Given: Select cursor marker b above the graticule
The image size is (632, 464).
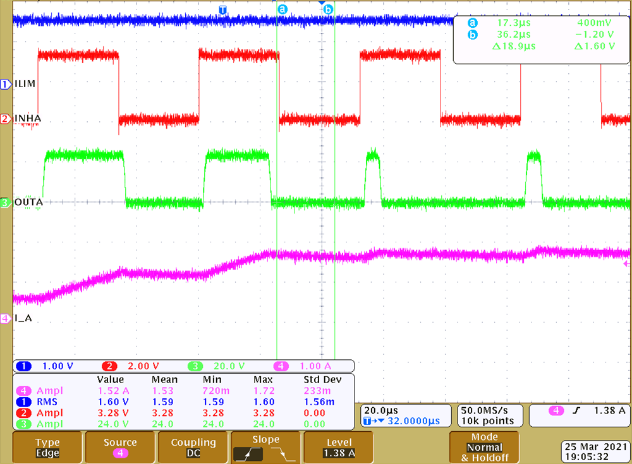Looking at the screenshot, I should [x=327, y=9].
